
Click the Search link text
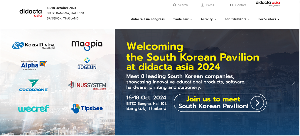pyautogui.click(x=183, y=5)
